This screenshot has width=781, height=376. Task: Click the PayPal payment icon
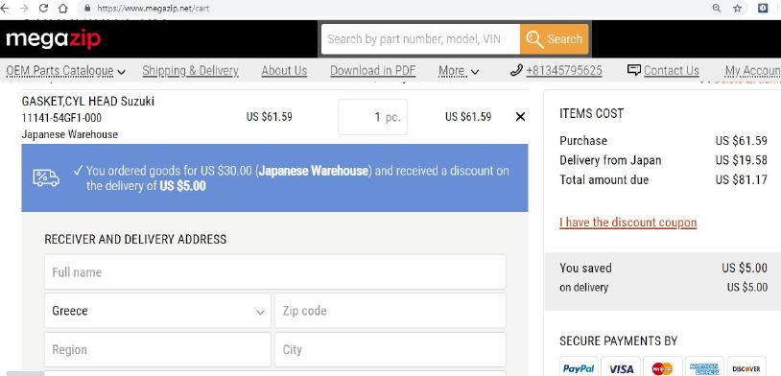579,368
